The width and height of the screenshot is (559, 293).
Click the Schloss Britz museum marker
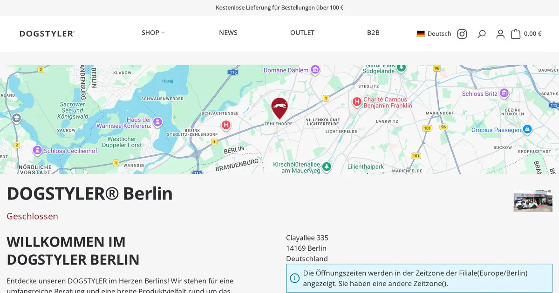504,93
